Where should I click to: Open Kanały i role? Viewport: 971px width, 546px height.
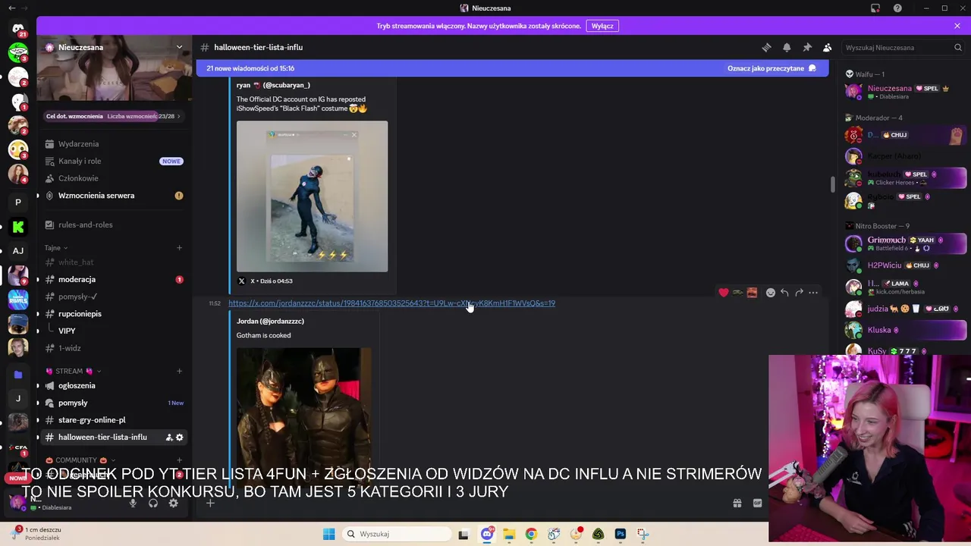tap(114, 161)
